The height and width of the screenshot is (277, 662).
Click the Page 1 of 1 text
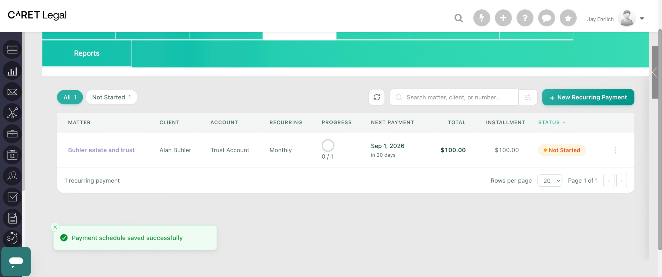coord(583,181)
